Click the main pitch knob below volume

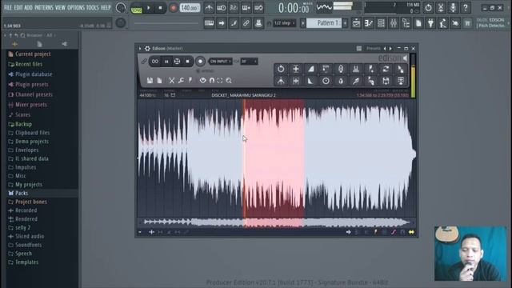click(121, 22)
